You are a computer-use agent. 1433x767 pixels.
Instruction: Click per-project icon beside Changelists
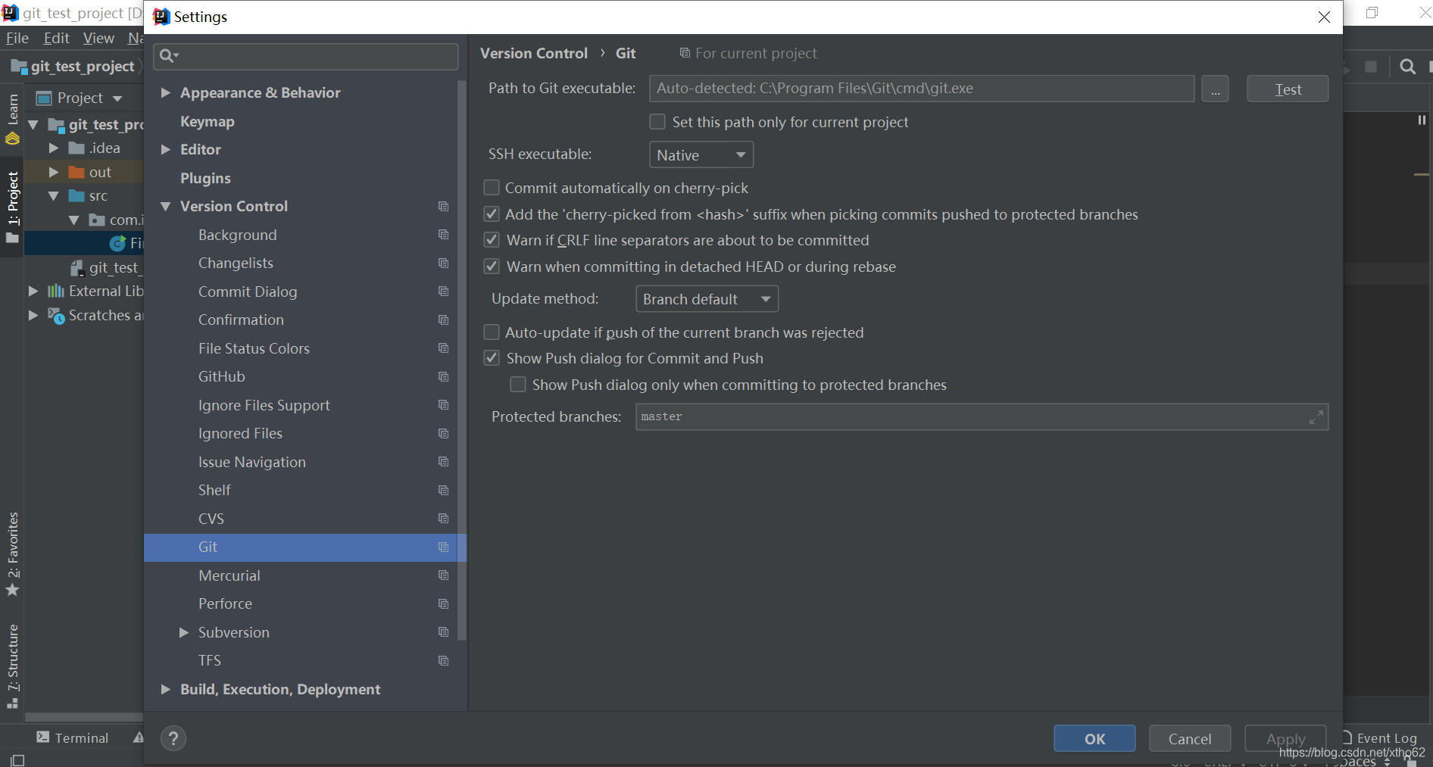(x=444, y=263)
